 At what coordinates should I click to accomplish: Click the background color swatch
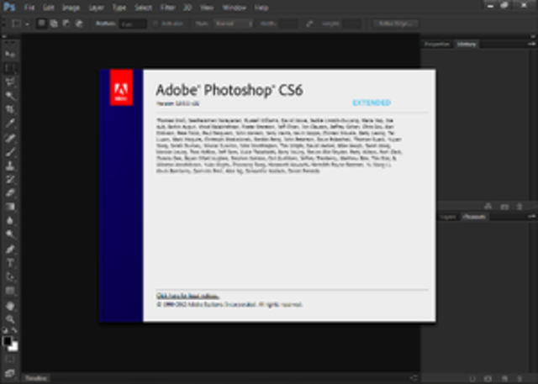(14, 347)
